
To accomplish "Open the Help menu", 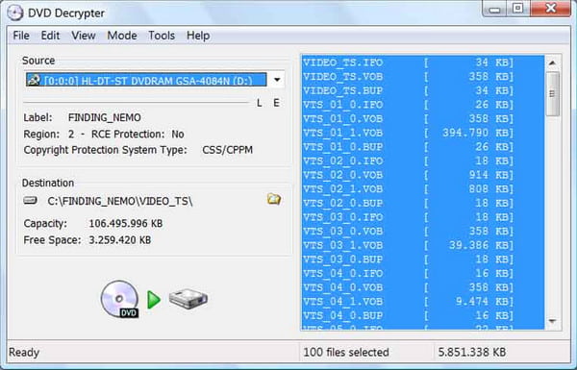I will [198, 36].
